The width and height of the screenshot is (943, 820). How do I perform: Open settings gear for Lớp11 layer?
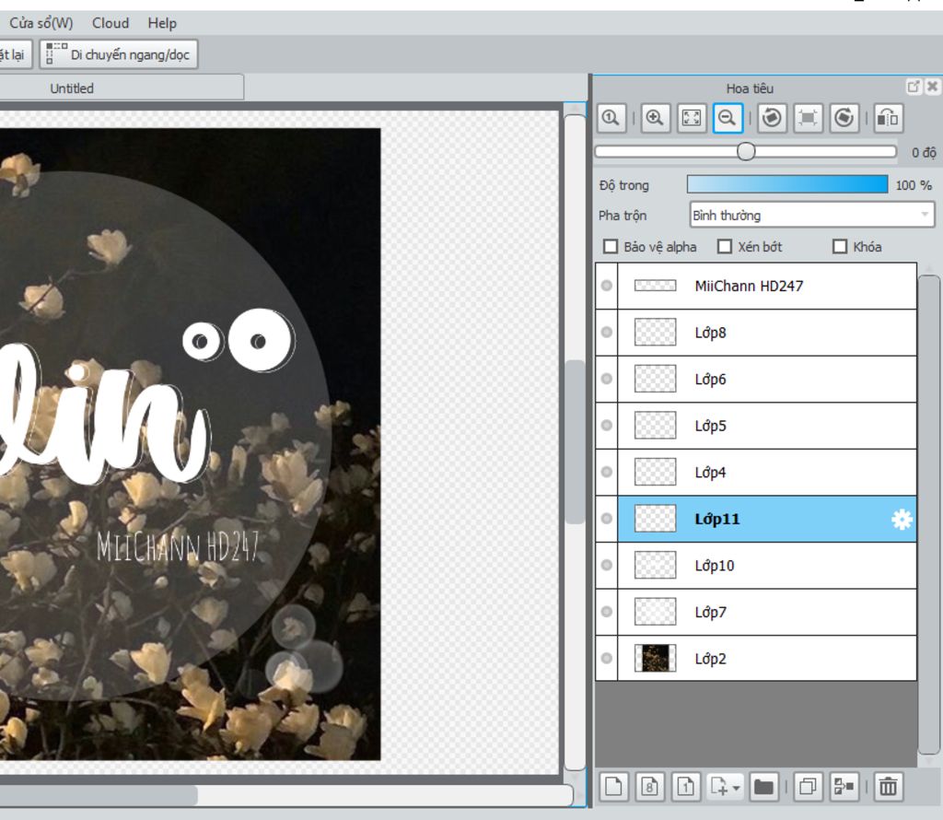point(902,520)
